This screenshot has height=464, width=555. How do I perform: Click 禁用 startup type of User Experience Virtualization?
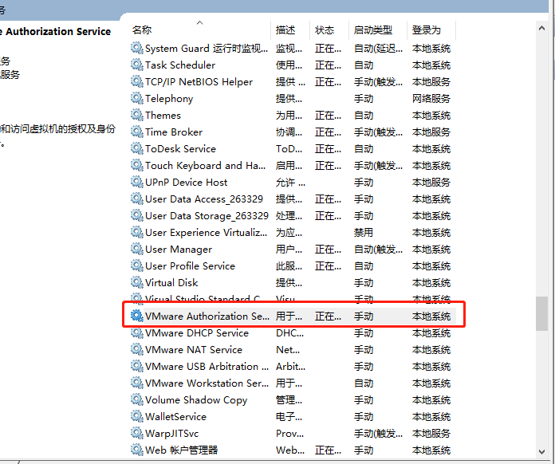[x=364, y=233]
